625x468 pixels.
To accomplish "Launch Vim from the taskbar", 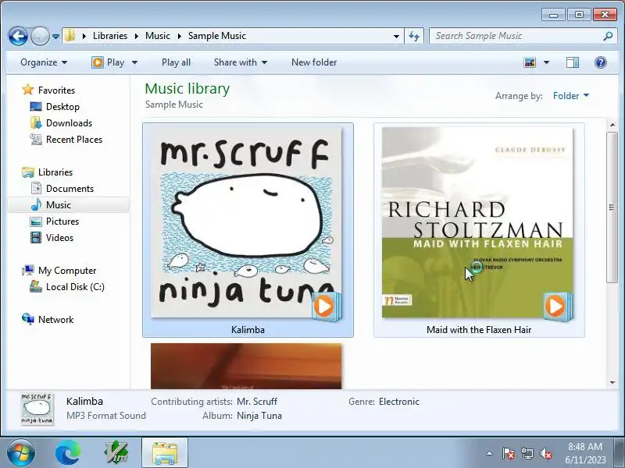I will pos(116,453).
